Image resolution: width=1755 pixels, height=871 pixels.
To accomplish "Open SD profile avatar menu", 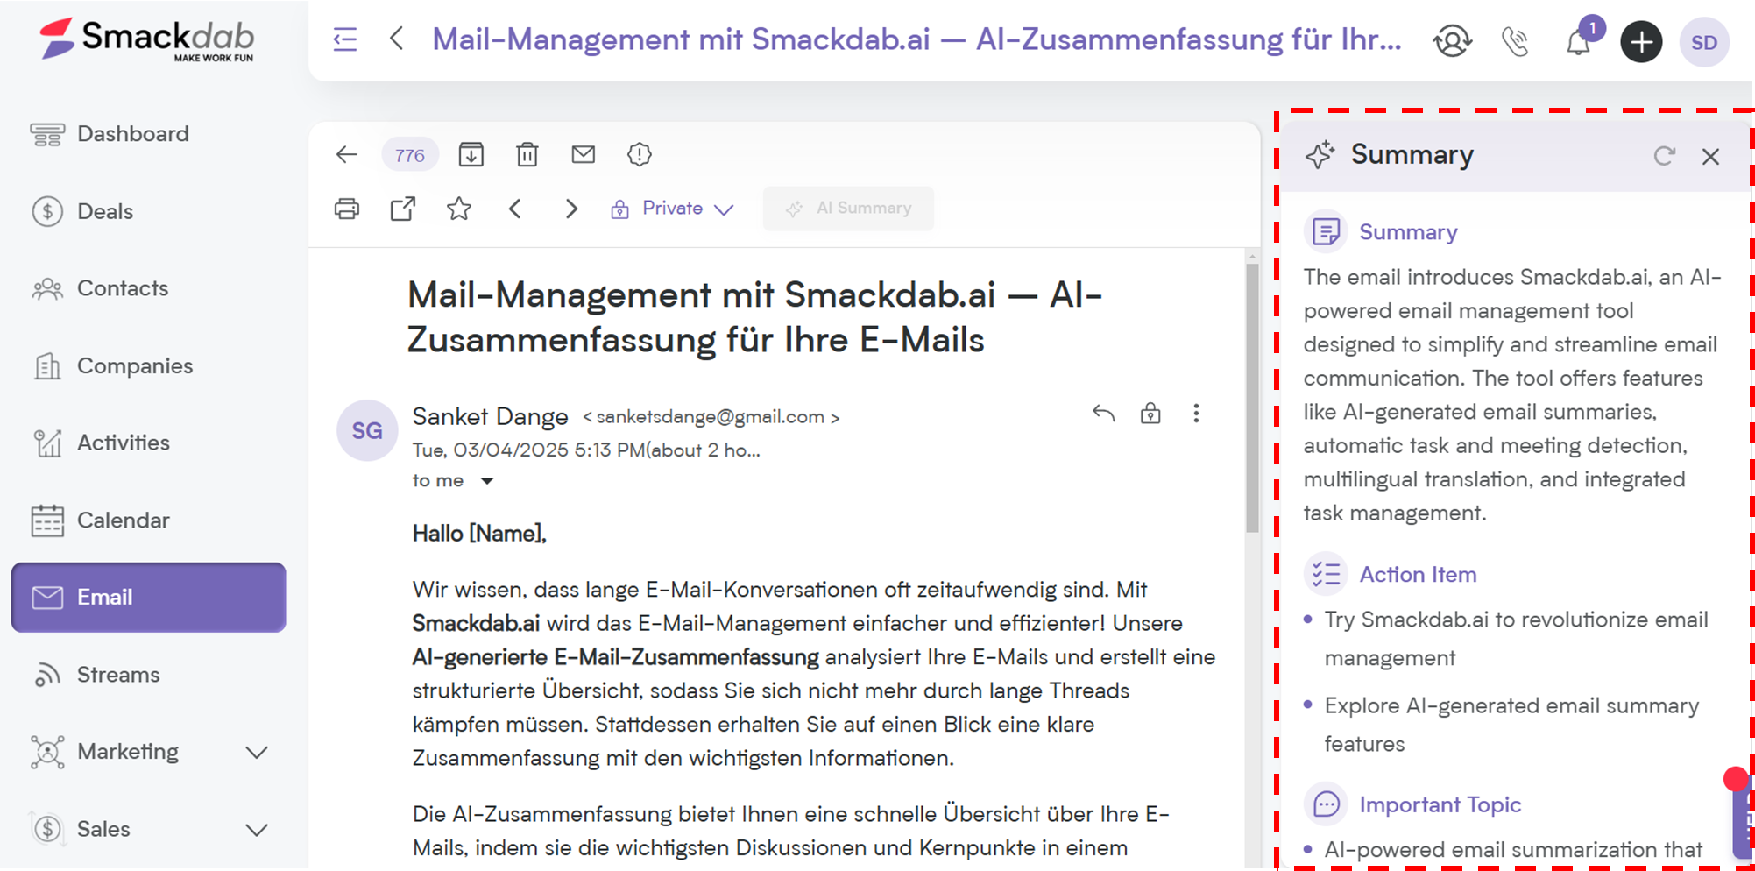I will (1704, 42).
